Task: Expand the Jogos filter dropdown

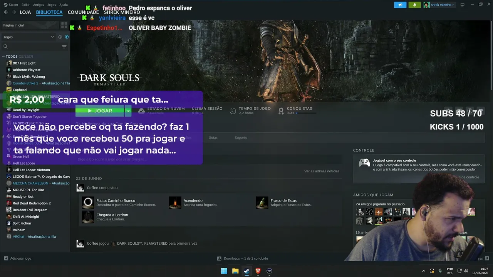Action: 29,37
